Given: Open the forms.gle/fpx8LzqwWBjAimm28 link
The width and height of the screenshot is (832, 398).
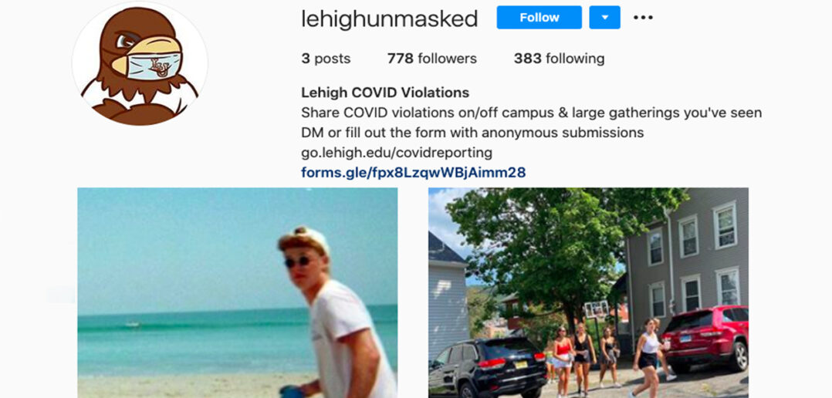Looking at the screenshot, I should click(x=414, y=172).
